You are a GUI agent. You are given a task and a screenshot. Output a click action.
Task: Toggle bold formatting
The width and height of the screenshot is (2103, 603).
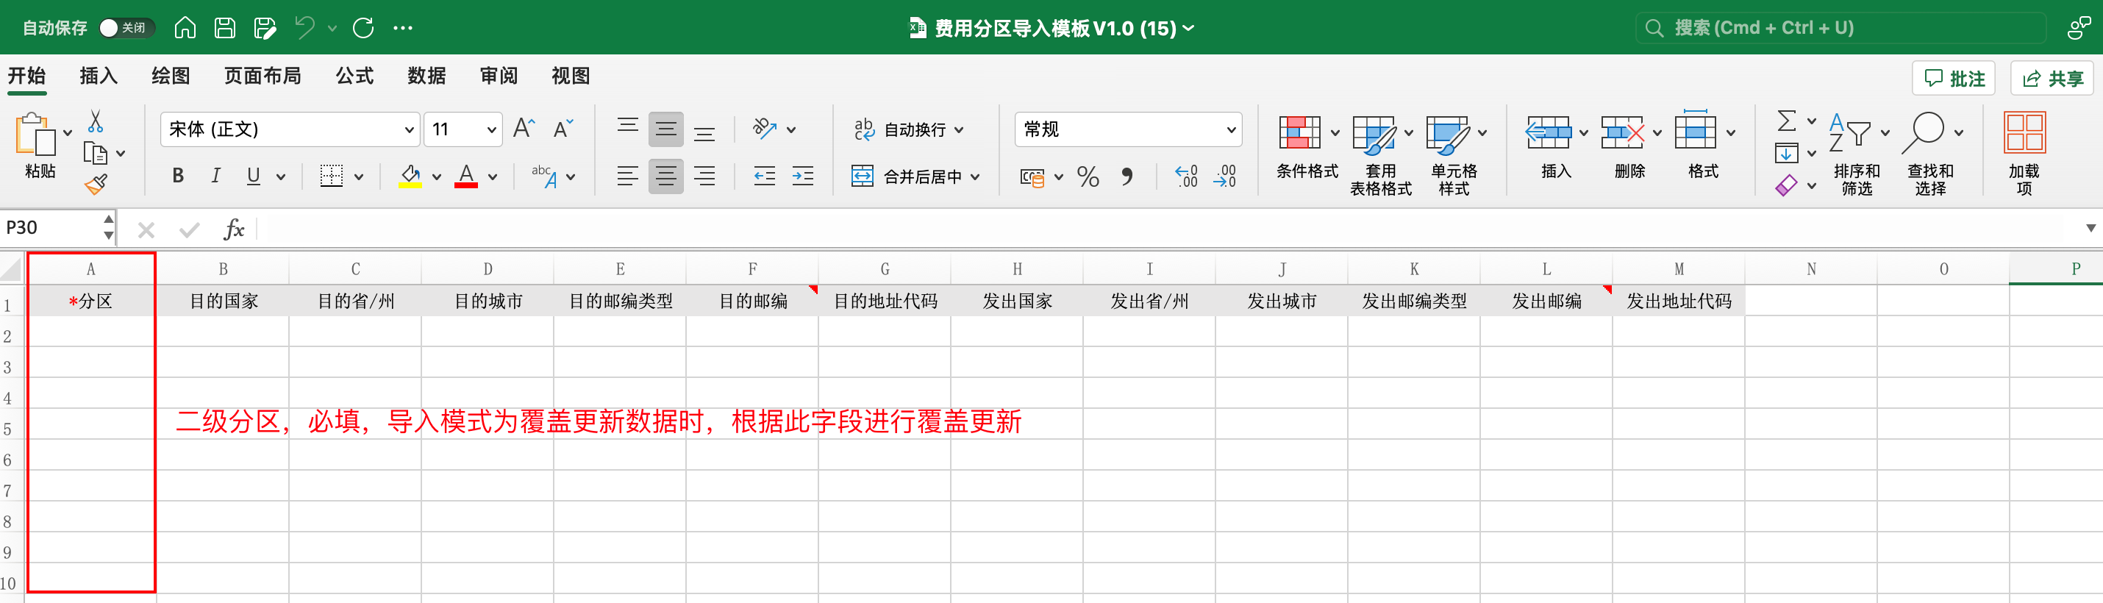(177, 176)
